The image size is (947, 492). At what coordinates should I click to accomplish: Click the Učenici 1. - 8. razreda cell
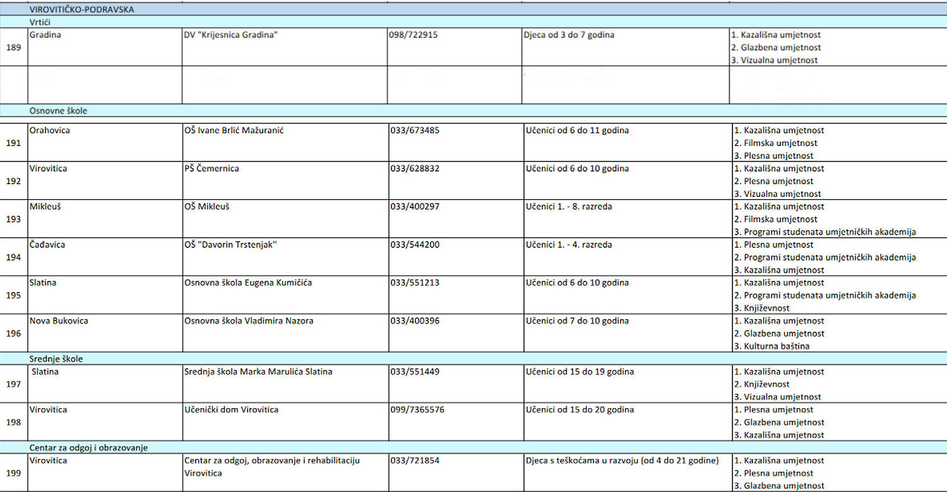(x=626, y=219)
